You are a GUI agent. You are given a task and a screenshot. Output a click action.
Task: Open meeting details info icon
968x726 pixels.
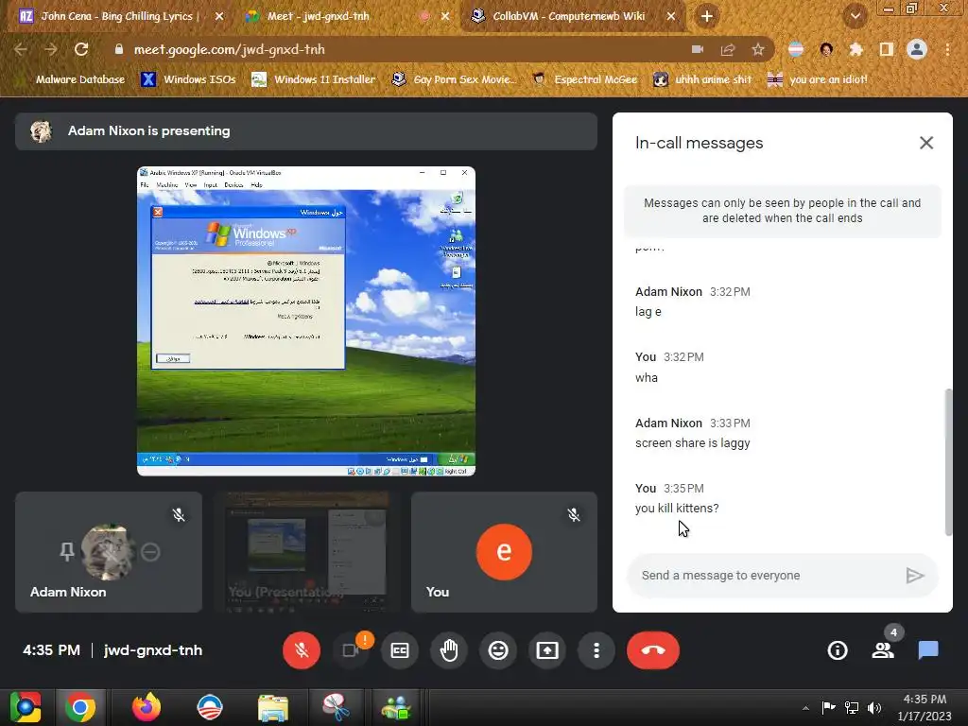pyautogui.click(x=838, y=650)
